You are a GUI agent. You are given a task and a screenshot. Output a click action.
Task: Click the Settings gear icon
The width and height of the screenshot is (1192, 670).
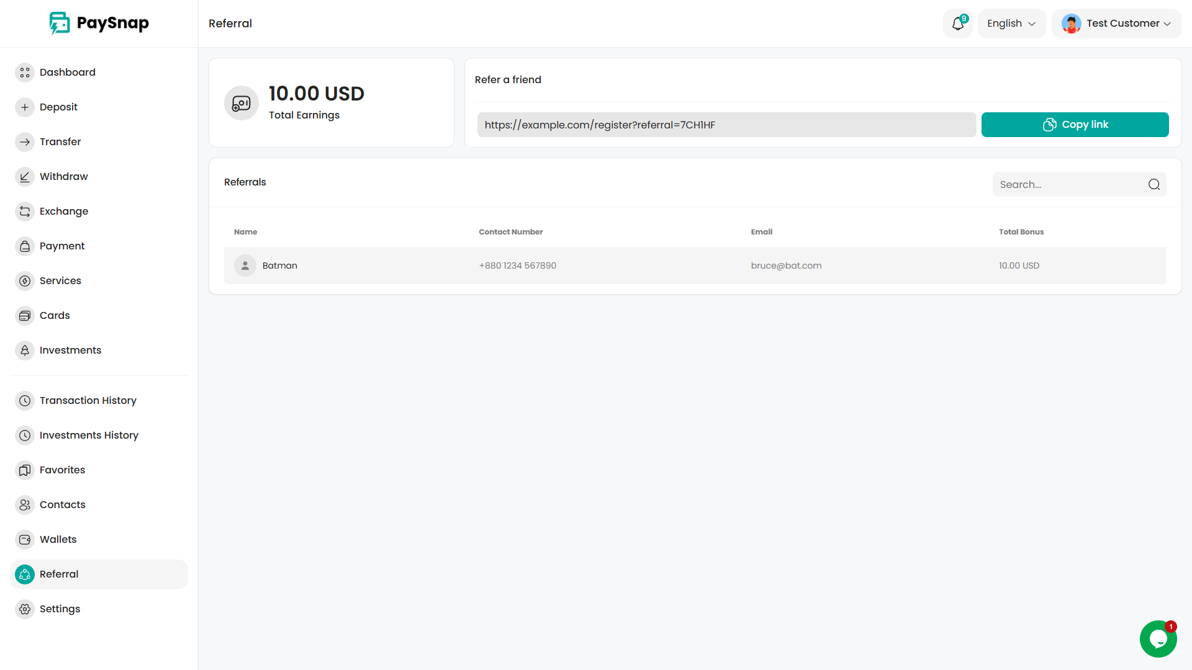(25, 609)
